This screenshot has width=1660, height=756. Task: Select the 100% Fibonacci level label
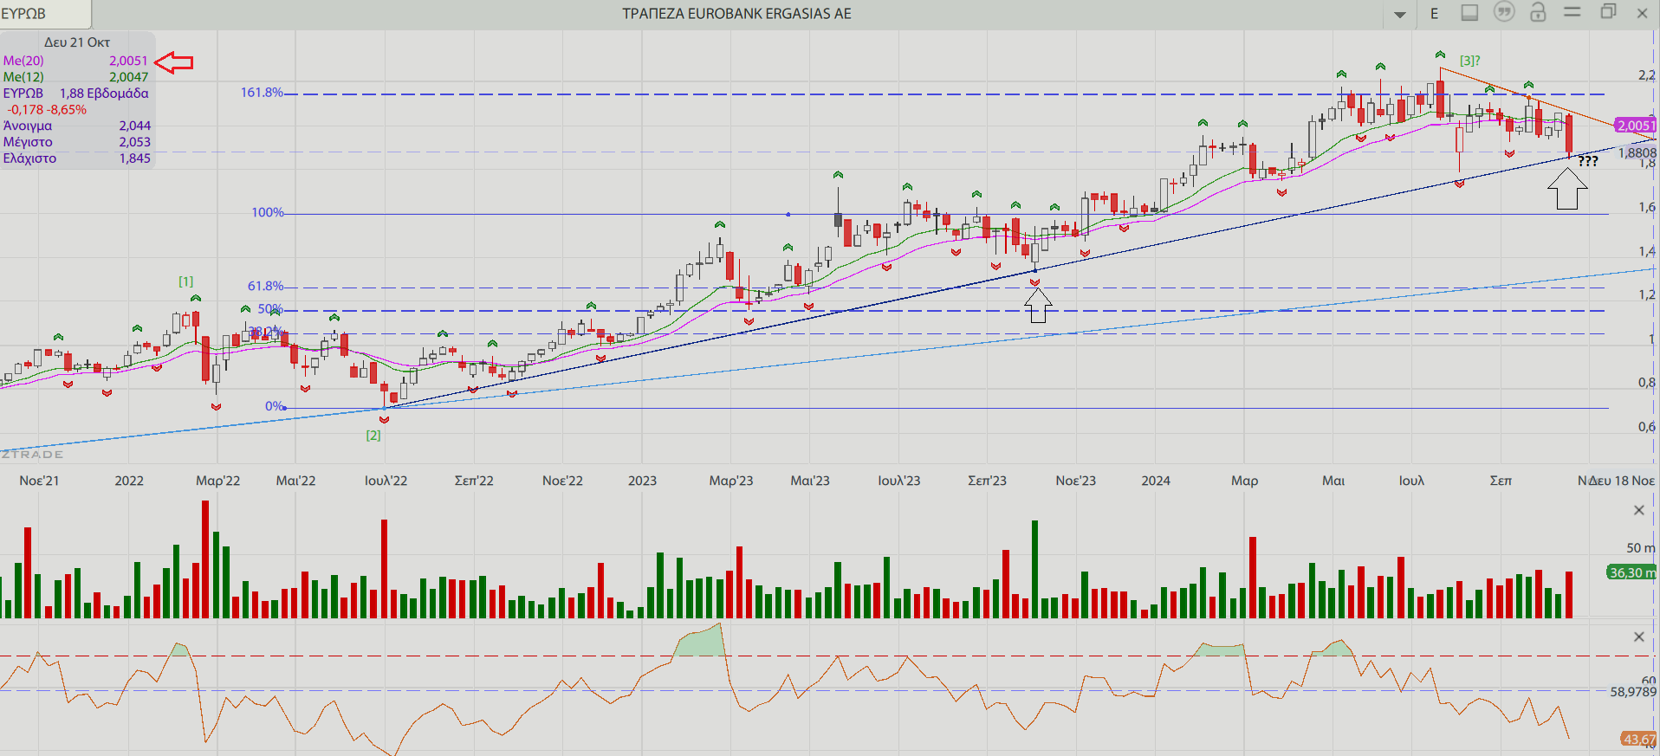pyautogui.click(x=268, y=212)
